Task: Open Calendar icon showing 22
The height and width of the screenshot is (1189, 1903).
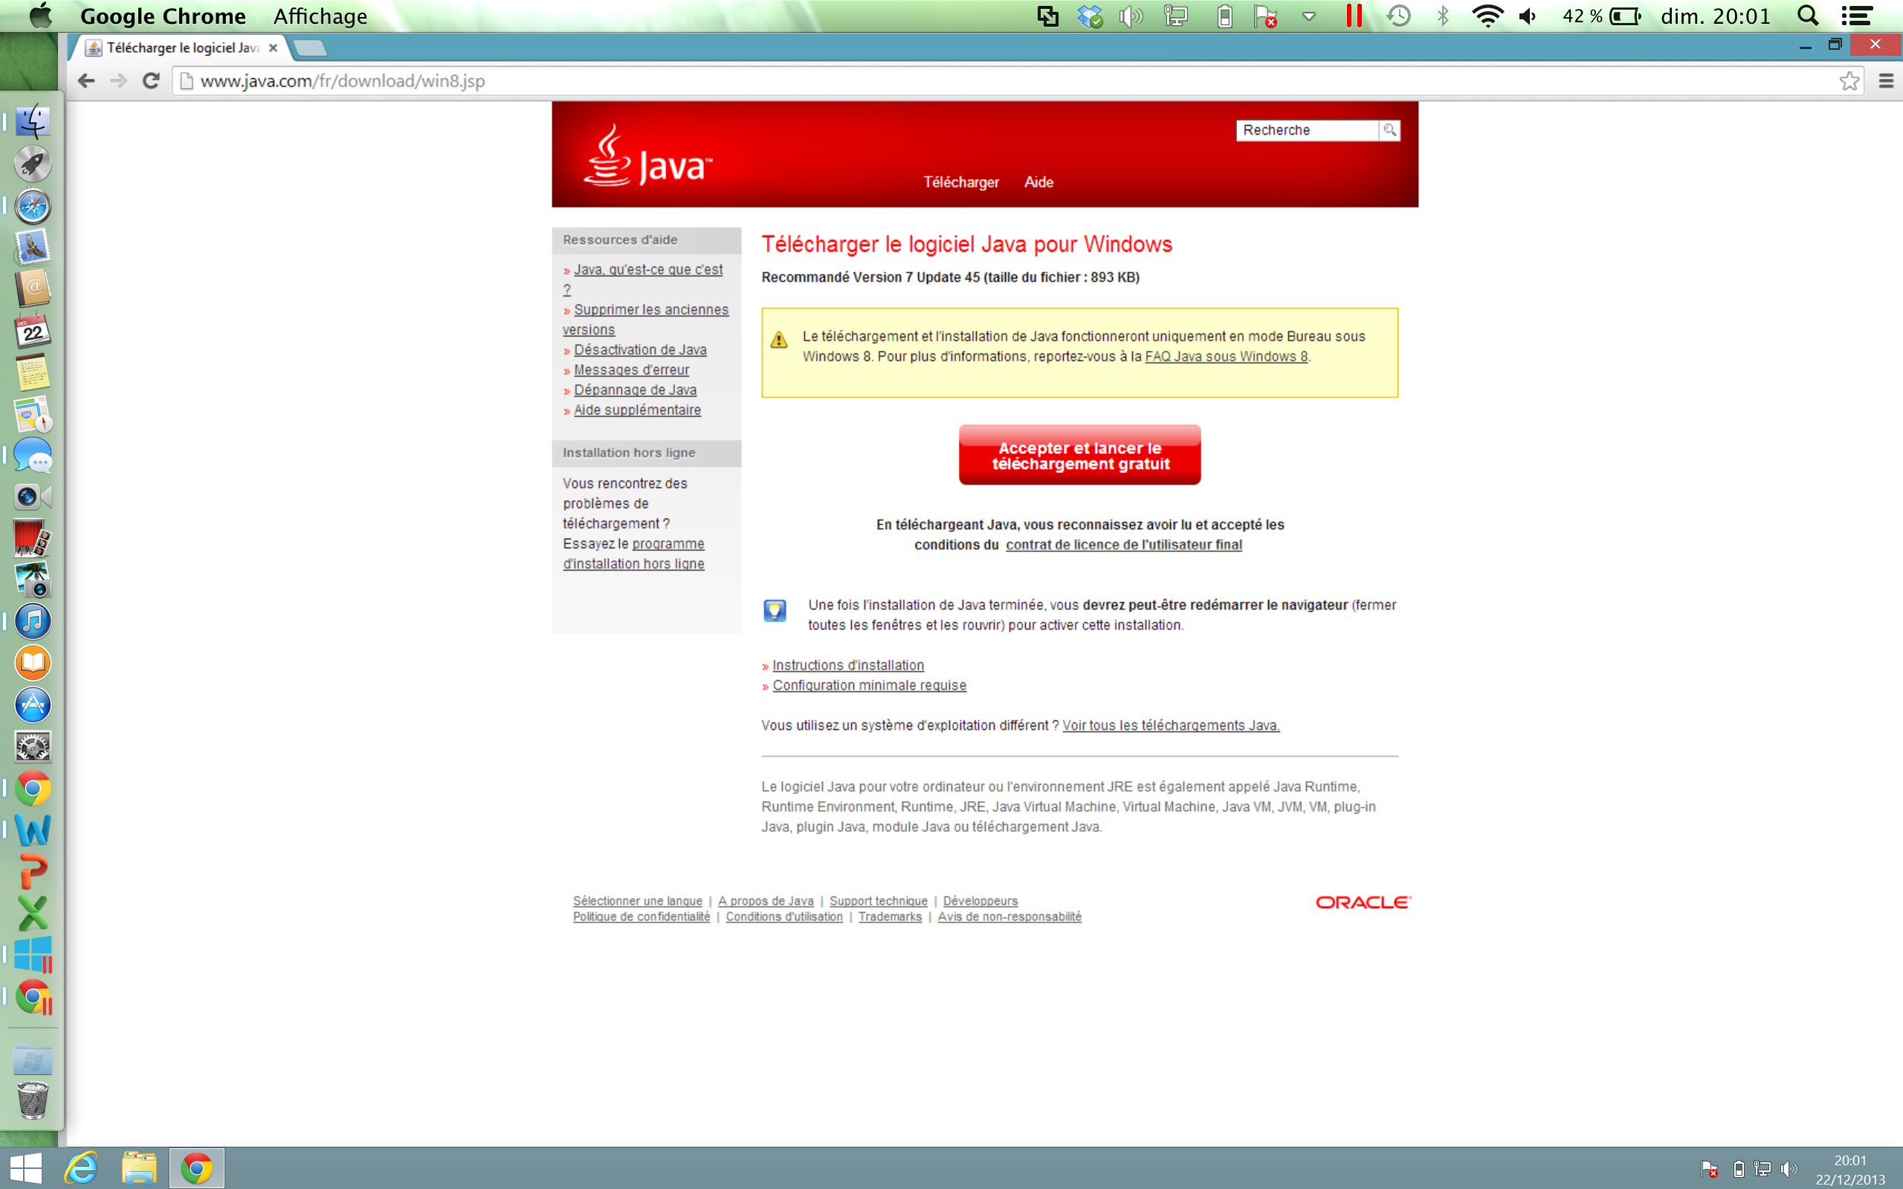Action: 32,331
